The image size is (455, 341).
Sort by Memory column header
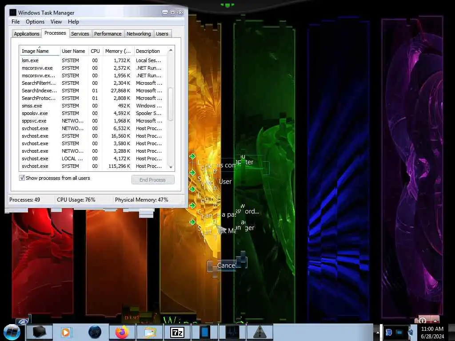coord(118,51)
